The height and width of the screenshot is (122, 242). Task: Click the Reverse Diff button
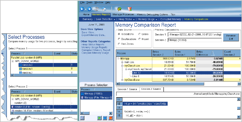coord(231,37)
